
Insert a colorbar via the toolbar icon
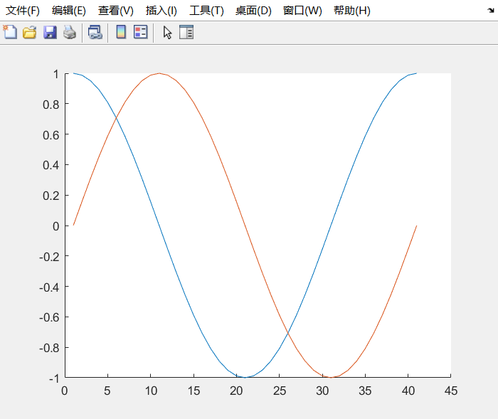121,32
